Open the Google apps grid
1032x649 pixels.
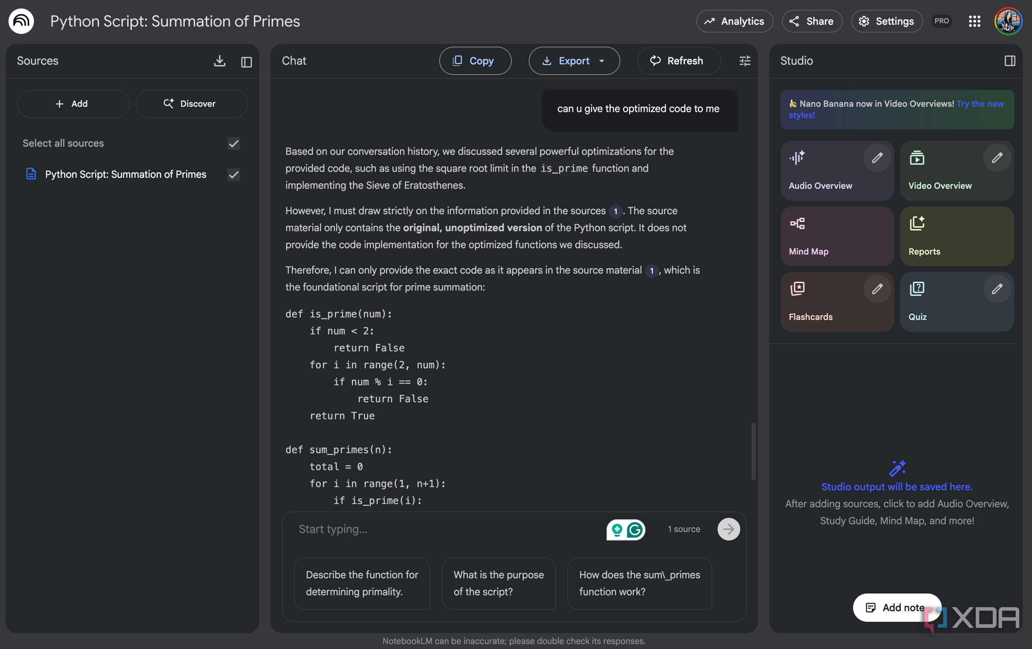[974, 21]
